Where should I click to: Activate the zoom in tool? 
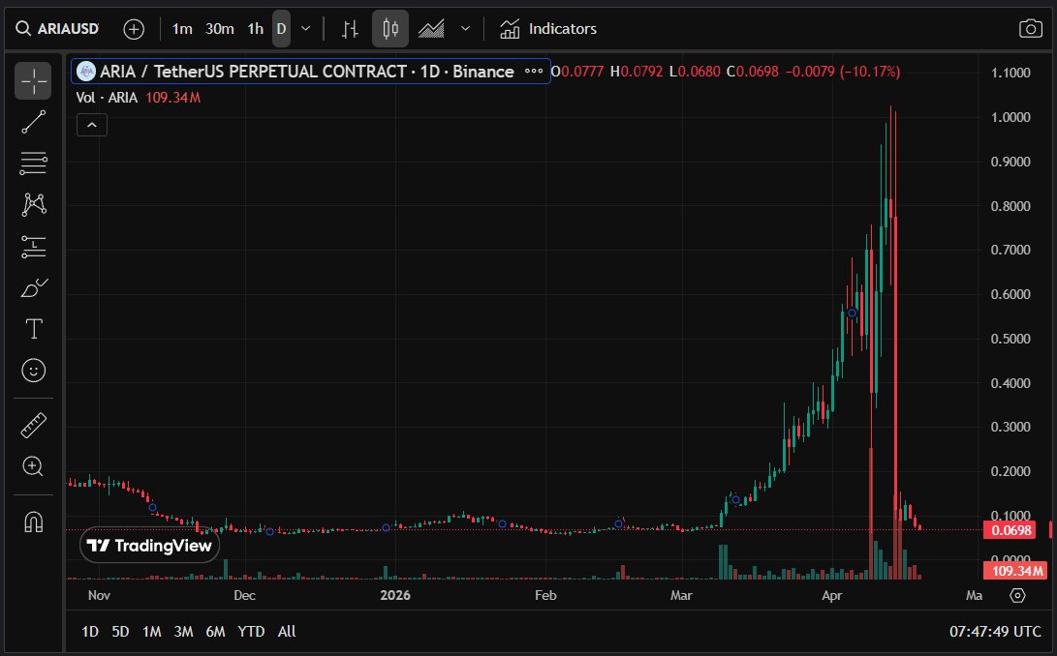click(x=33, y=466)
